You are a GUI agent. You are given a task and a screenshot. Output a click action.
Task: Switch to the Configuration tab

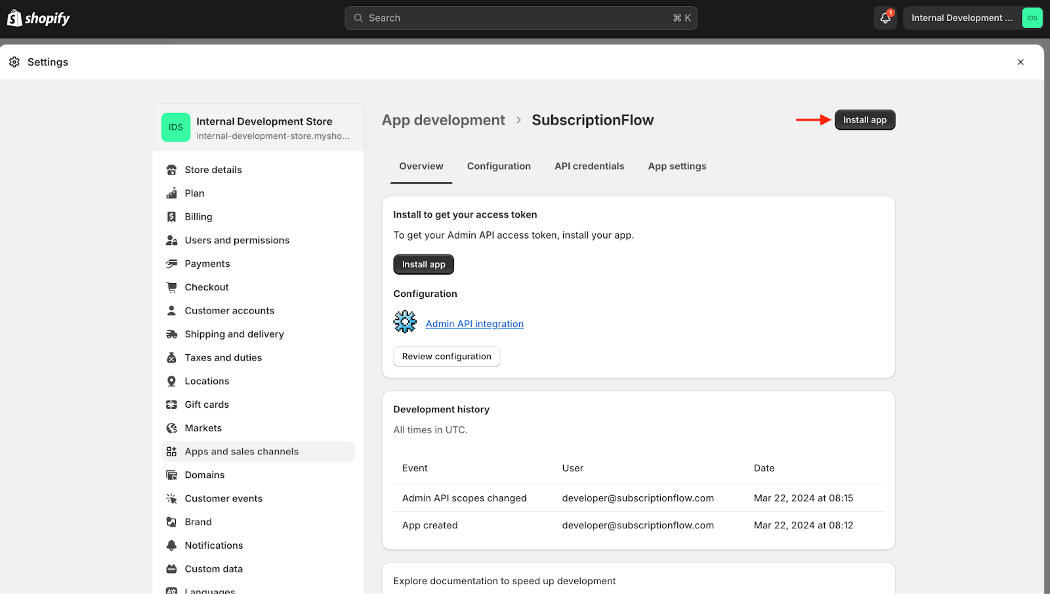tap(499, 167)
